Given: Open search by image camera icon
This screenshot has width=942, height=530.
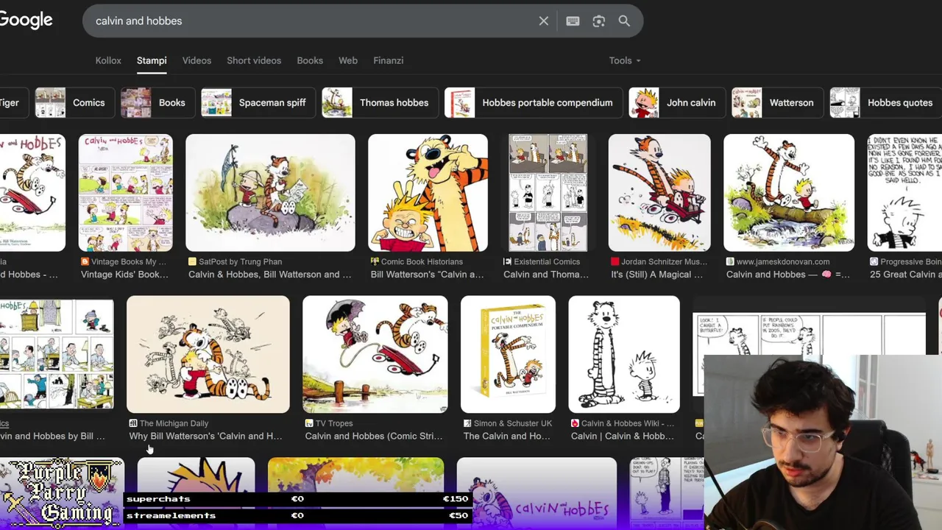Looking at the screenshot, I should click(598, 21).
